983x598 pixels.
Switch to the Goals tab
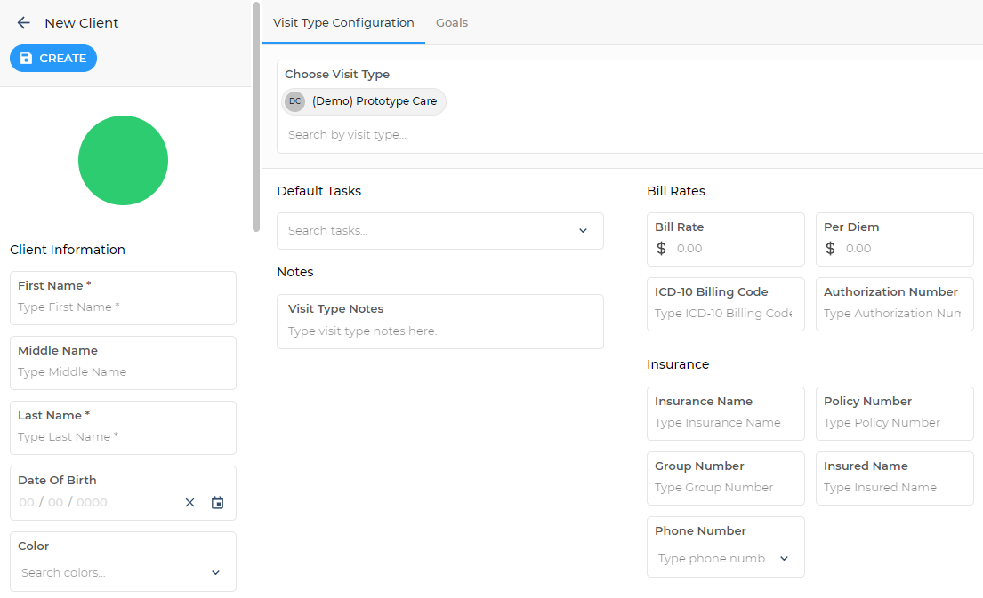[451, 23]
